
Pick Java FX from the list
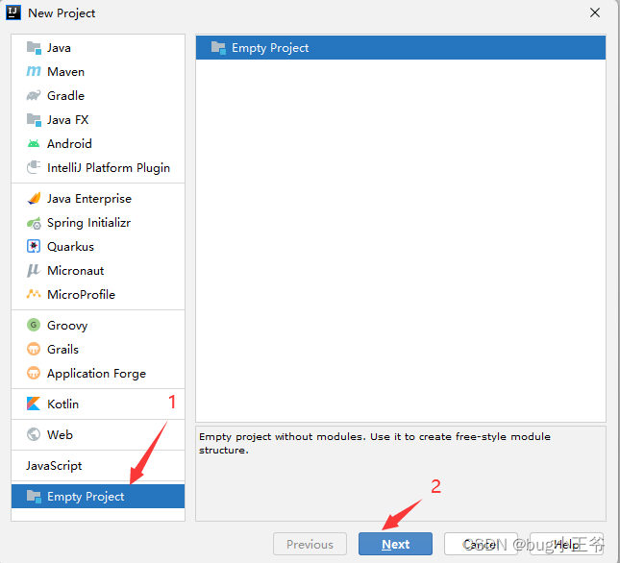coord(98,120)
